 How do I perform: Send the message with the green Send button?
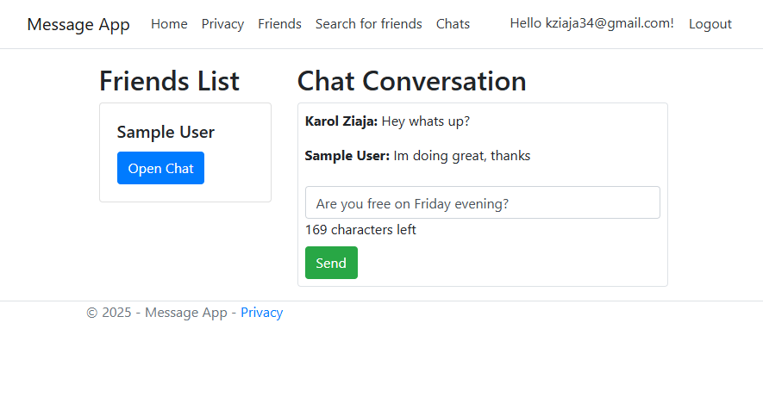click(331, 263)
